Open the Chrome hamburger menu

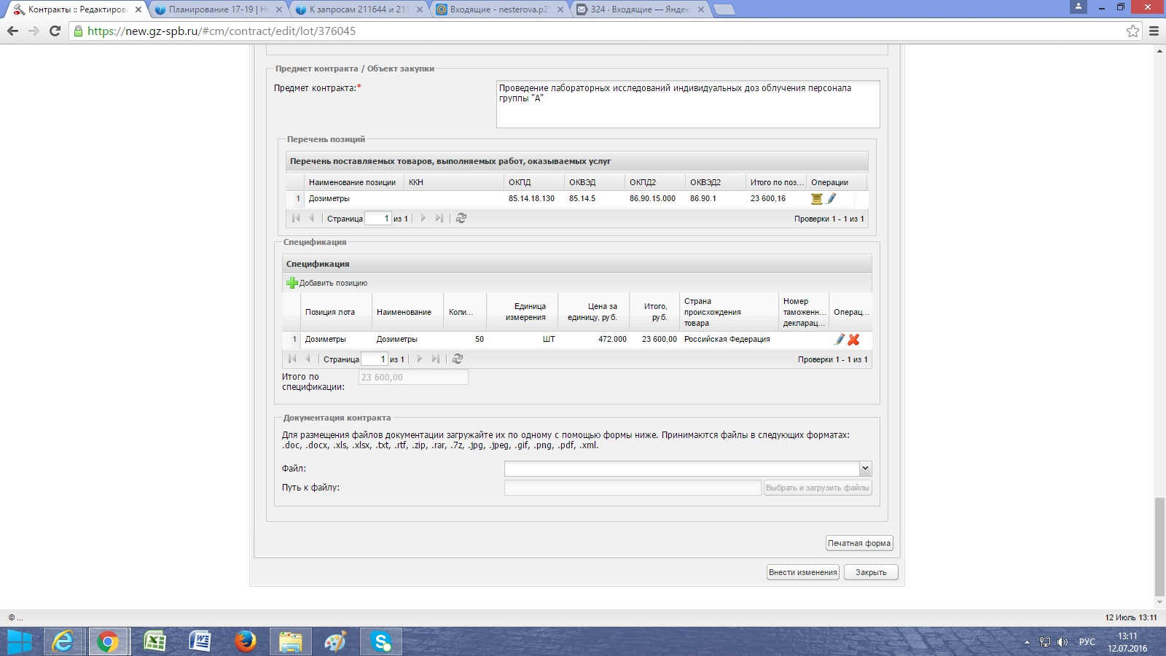(1154, 31)
